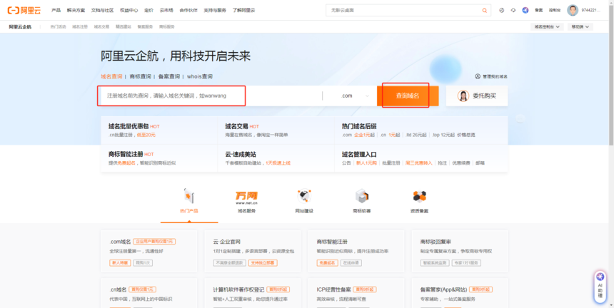Click the 查询域名 button
This screenshot has width=614, height=308.
click(x=407, y=96)
